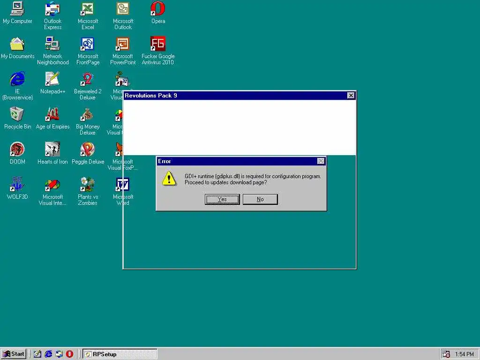
Task: Click the Network Neighborhood icon
Action: tap(52, 51)
